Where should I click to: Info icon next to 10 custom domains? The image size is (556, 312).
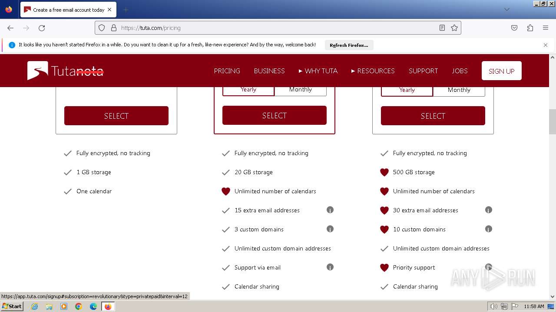pos(489,229)
